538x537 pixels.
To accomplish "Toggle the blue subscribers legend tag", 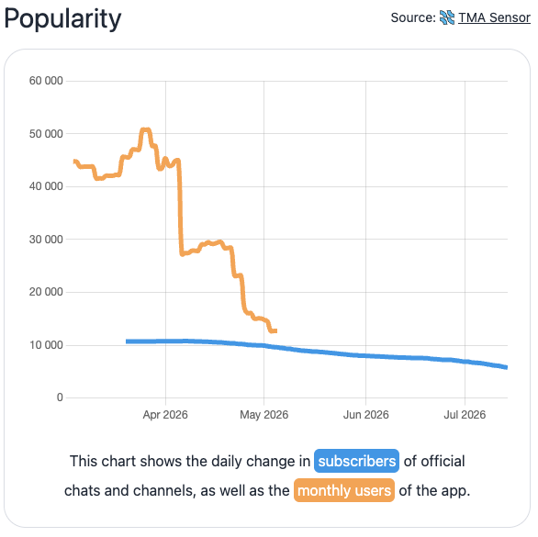I will pyautogui.click(x=356, y=461).
